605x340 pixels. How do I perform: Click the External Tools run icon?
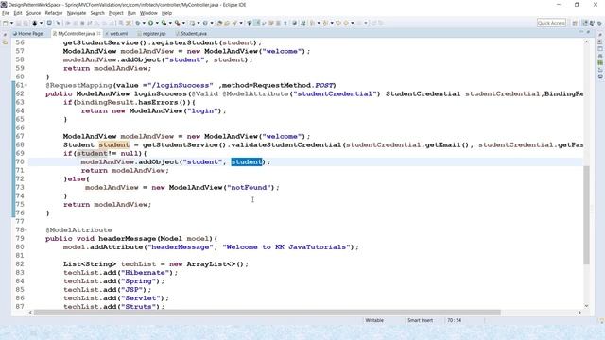[x=177, y=23]
